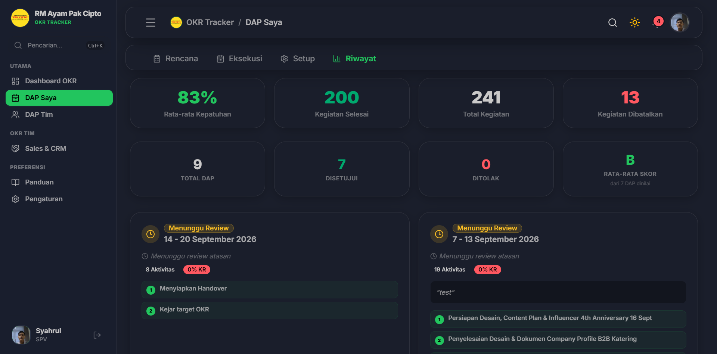Click Menunggu Review badge for 7 - 13 September

click(487, 228)
